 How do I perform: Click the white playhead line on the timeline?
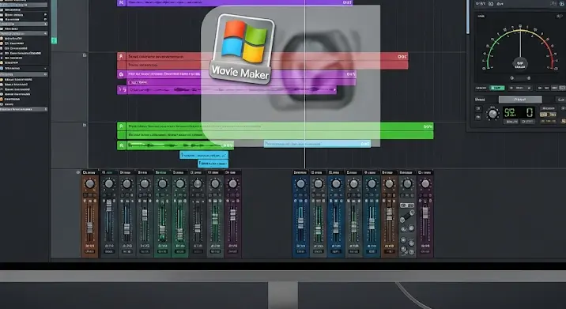point(305,84)
